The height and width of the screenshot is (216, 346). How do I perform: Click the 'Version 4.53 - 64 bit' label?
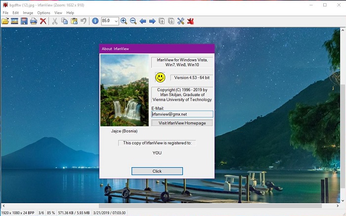click(x=192, y=77)
